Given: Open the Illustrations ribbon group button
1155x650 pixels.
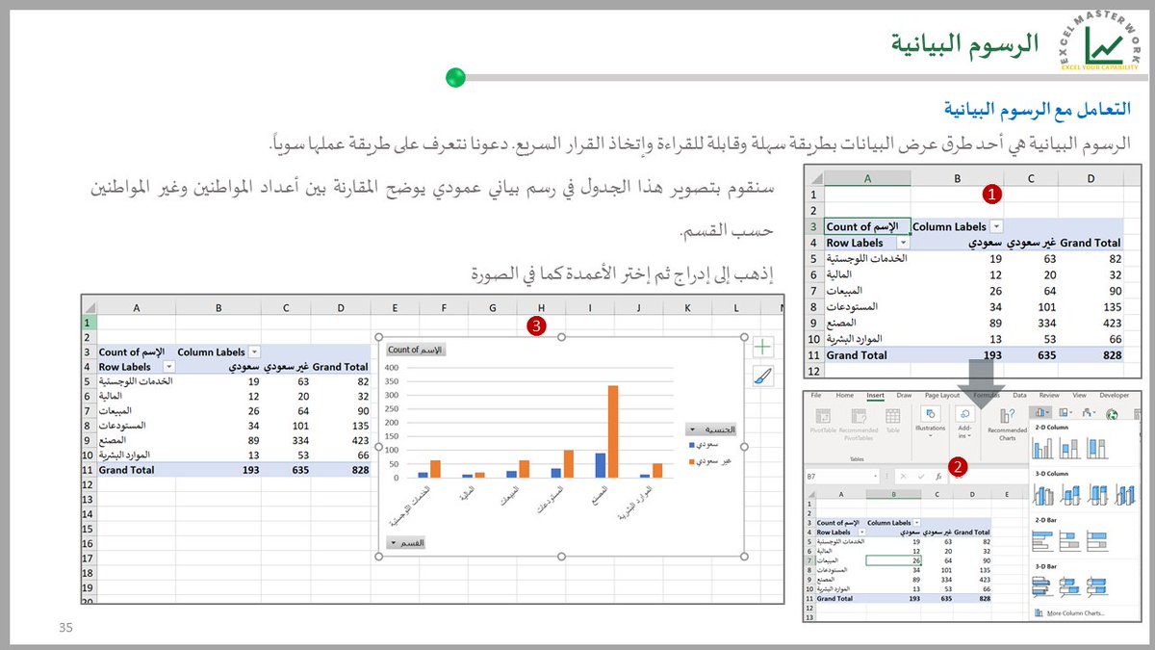Looking at the screenshot, I should coord(931,422).
